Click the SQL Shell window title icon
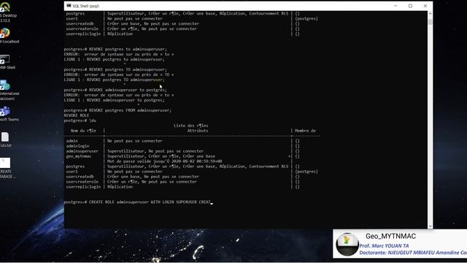Image resolution: width=467 pixels, height=263 pixels. (69, 6)
